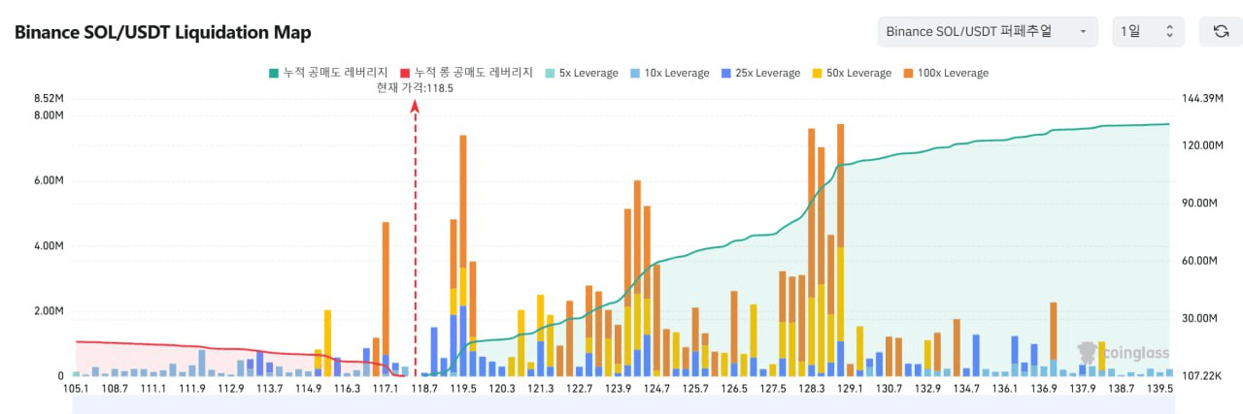
Task: Click the left axis value 6.00M
Action: coord(48,180)
